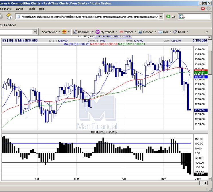Expand the Yahoo! dropdown arrow
This screenshot has height=192, width=213.
(x=136, y=32)
